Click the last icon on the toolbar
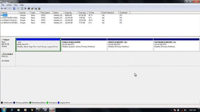 pyautogui.click(x=39, y=8)
